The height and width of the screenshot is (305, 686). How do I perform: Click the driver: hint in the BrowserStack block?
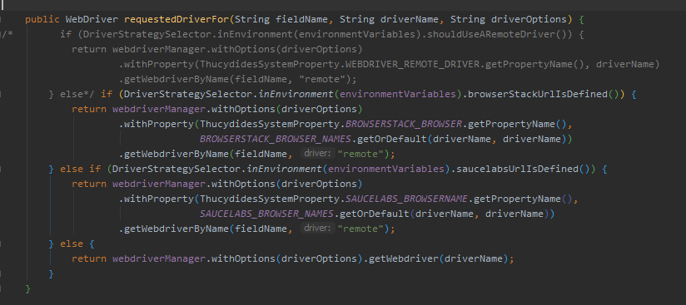click(318, 154)
